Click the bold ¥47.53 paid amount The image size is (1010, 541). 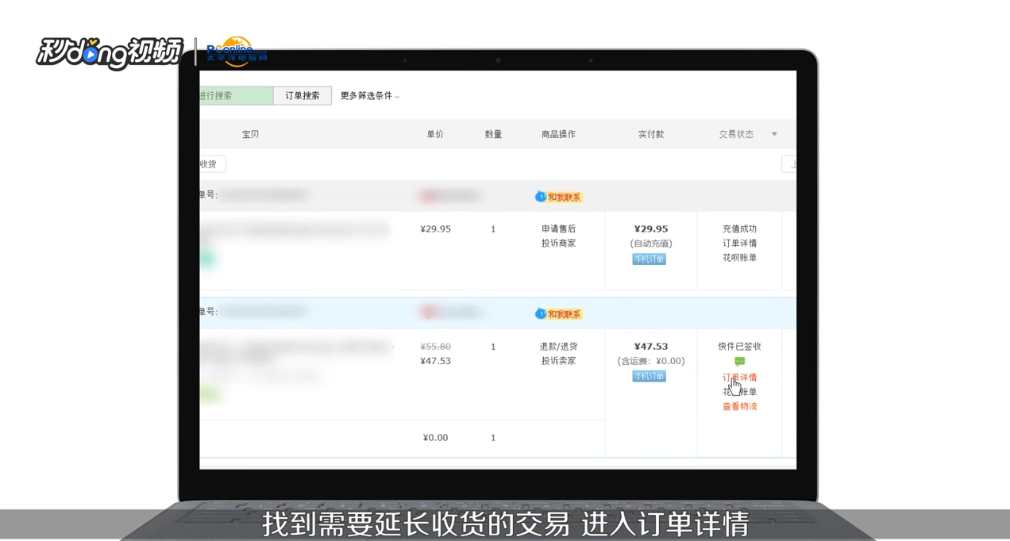651,347
